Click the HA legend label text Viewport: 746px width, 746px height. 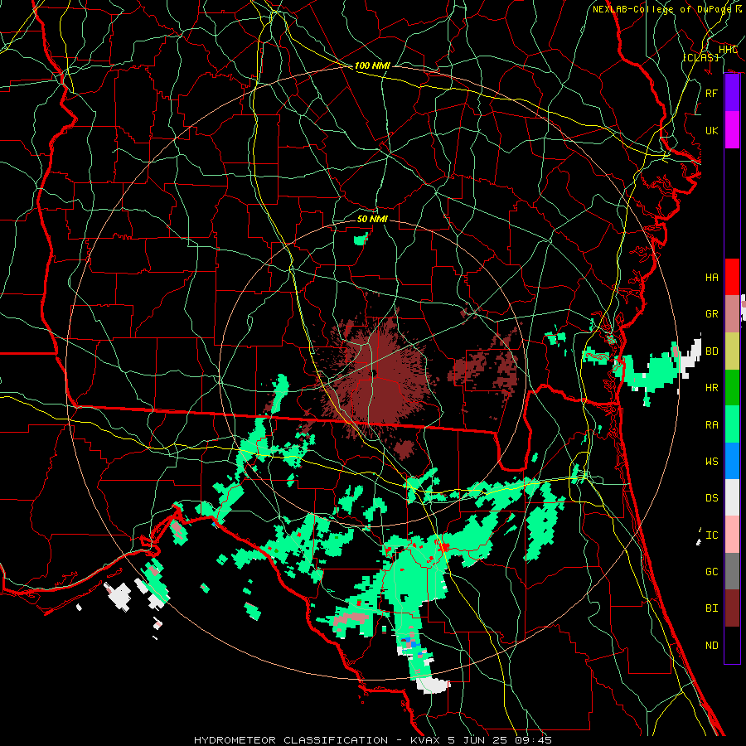(712, 277)
